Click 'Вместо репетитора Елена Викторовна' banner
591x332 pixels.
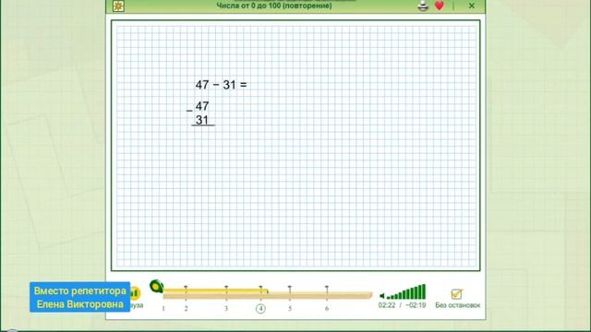80,297
